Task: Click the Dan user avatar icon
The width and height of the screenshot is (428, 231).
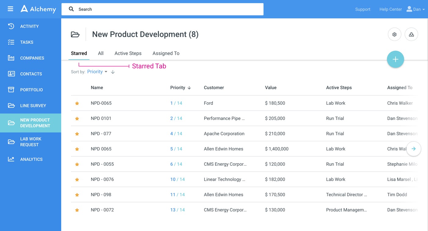Action: [x=409, y=9]
